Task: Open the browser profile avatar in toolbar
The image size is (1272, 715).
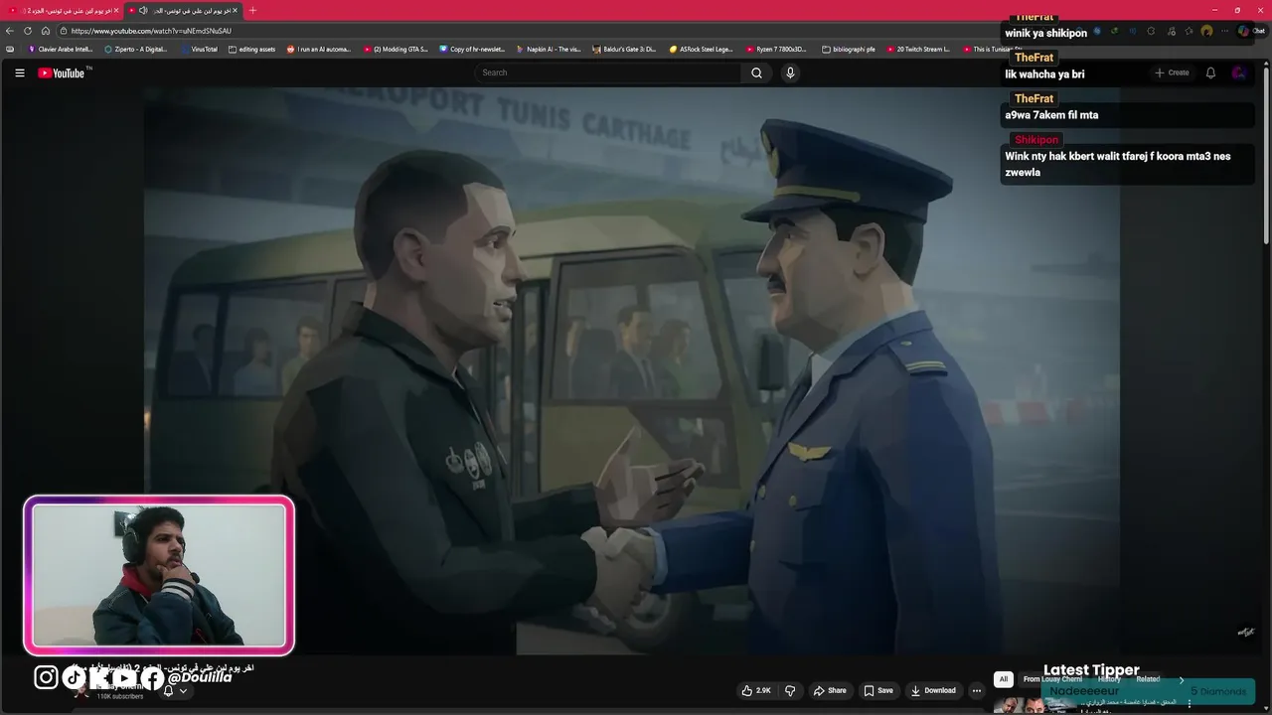Action: point(1206,31)
